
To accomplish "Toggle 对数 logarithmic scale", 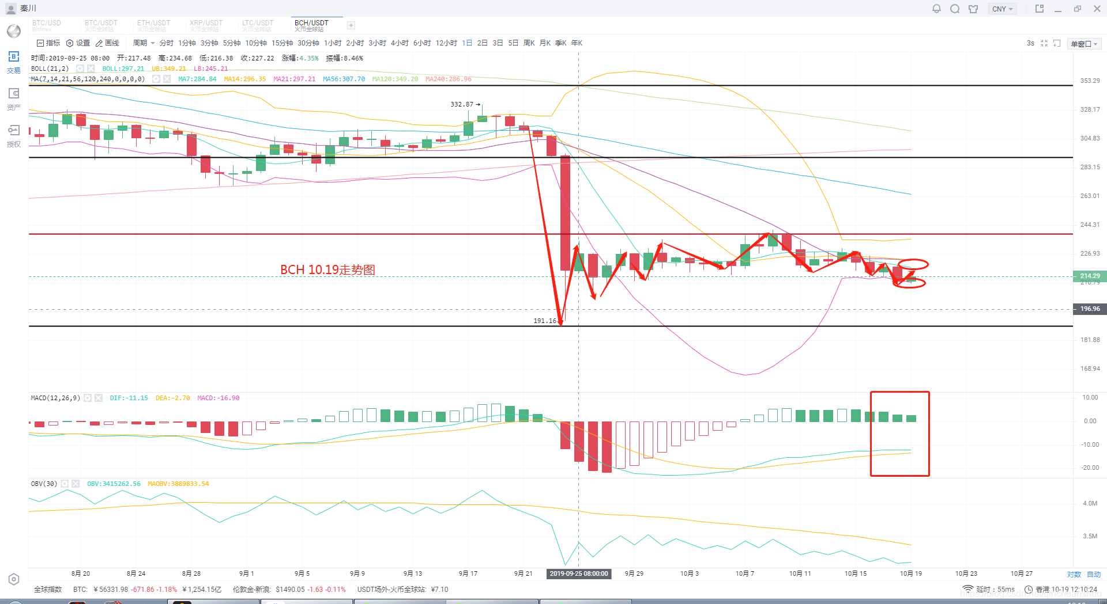I will (x=1074, y=575).
